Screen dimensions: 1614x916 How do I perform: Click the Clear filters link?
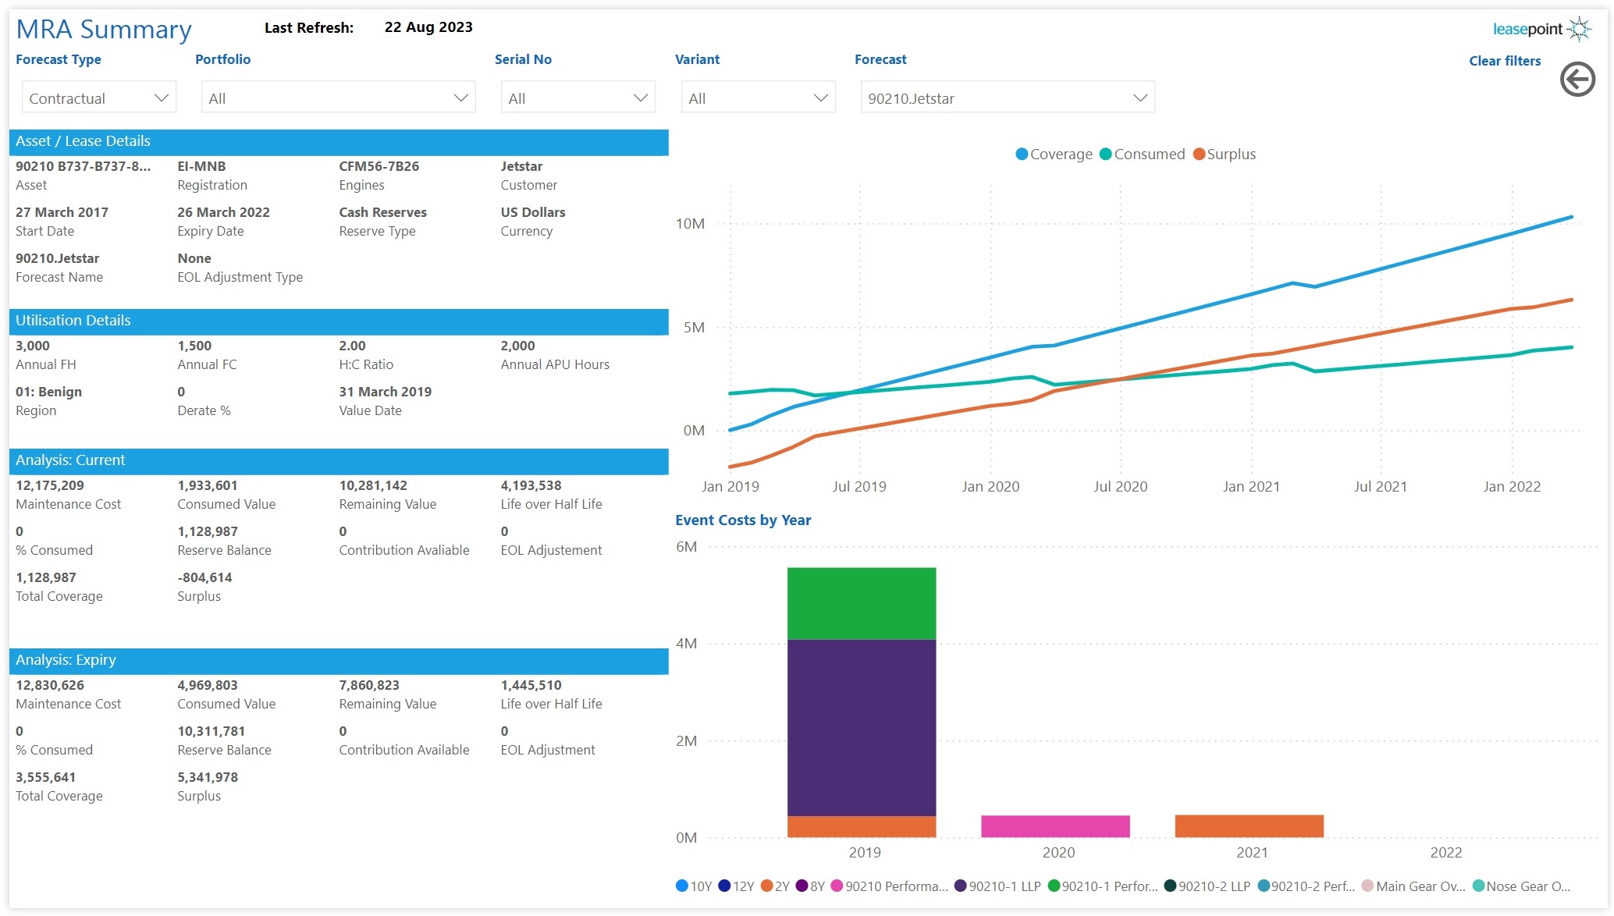(1505, 61)
